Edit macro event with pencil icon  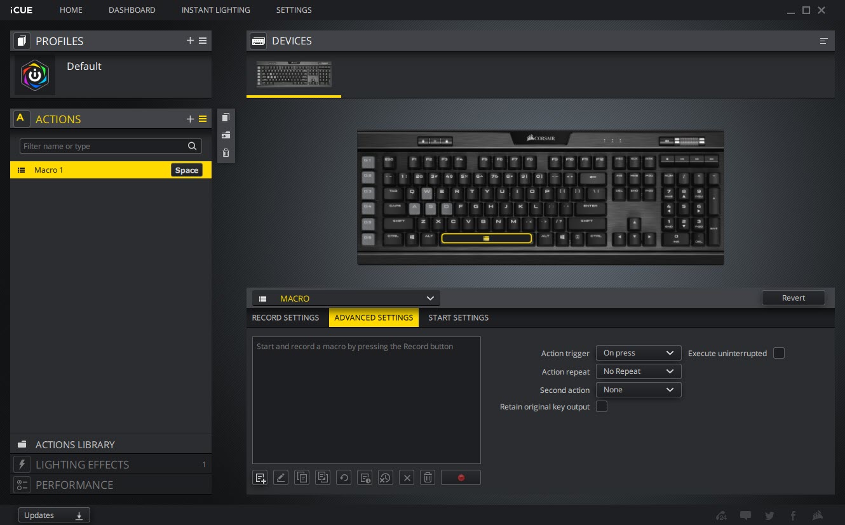pos(281,478)
